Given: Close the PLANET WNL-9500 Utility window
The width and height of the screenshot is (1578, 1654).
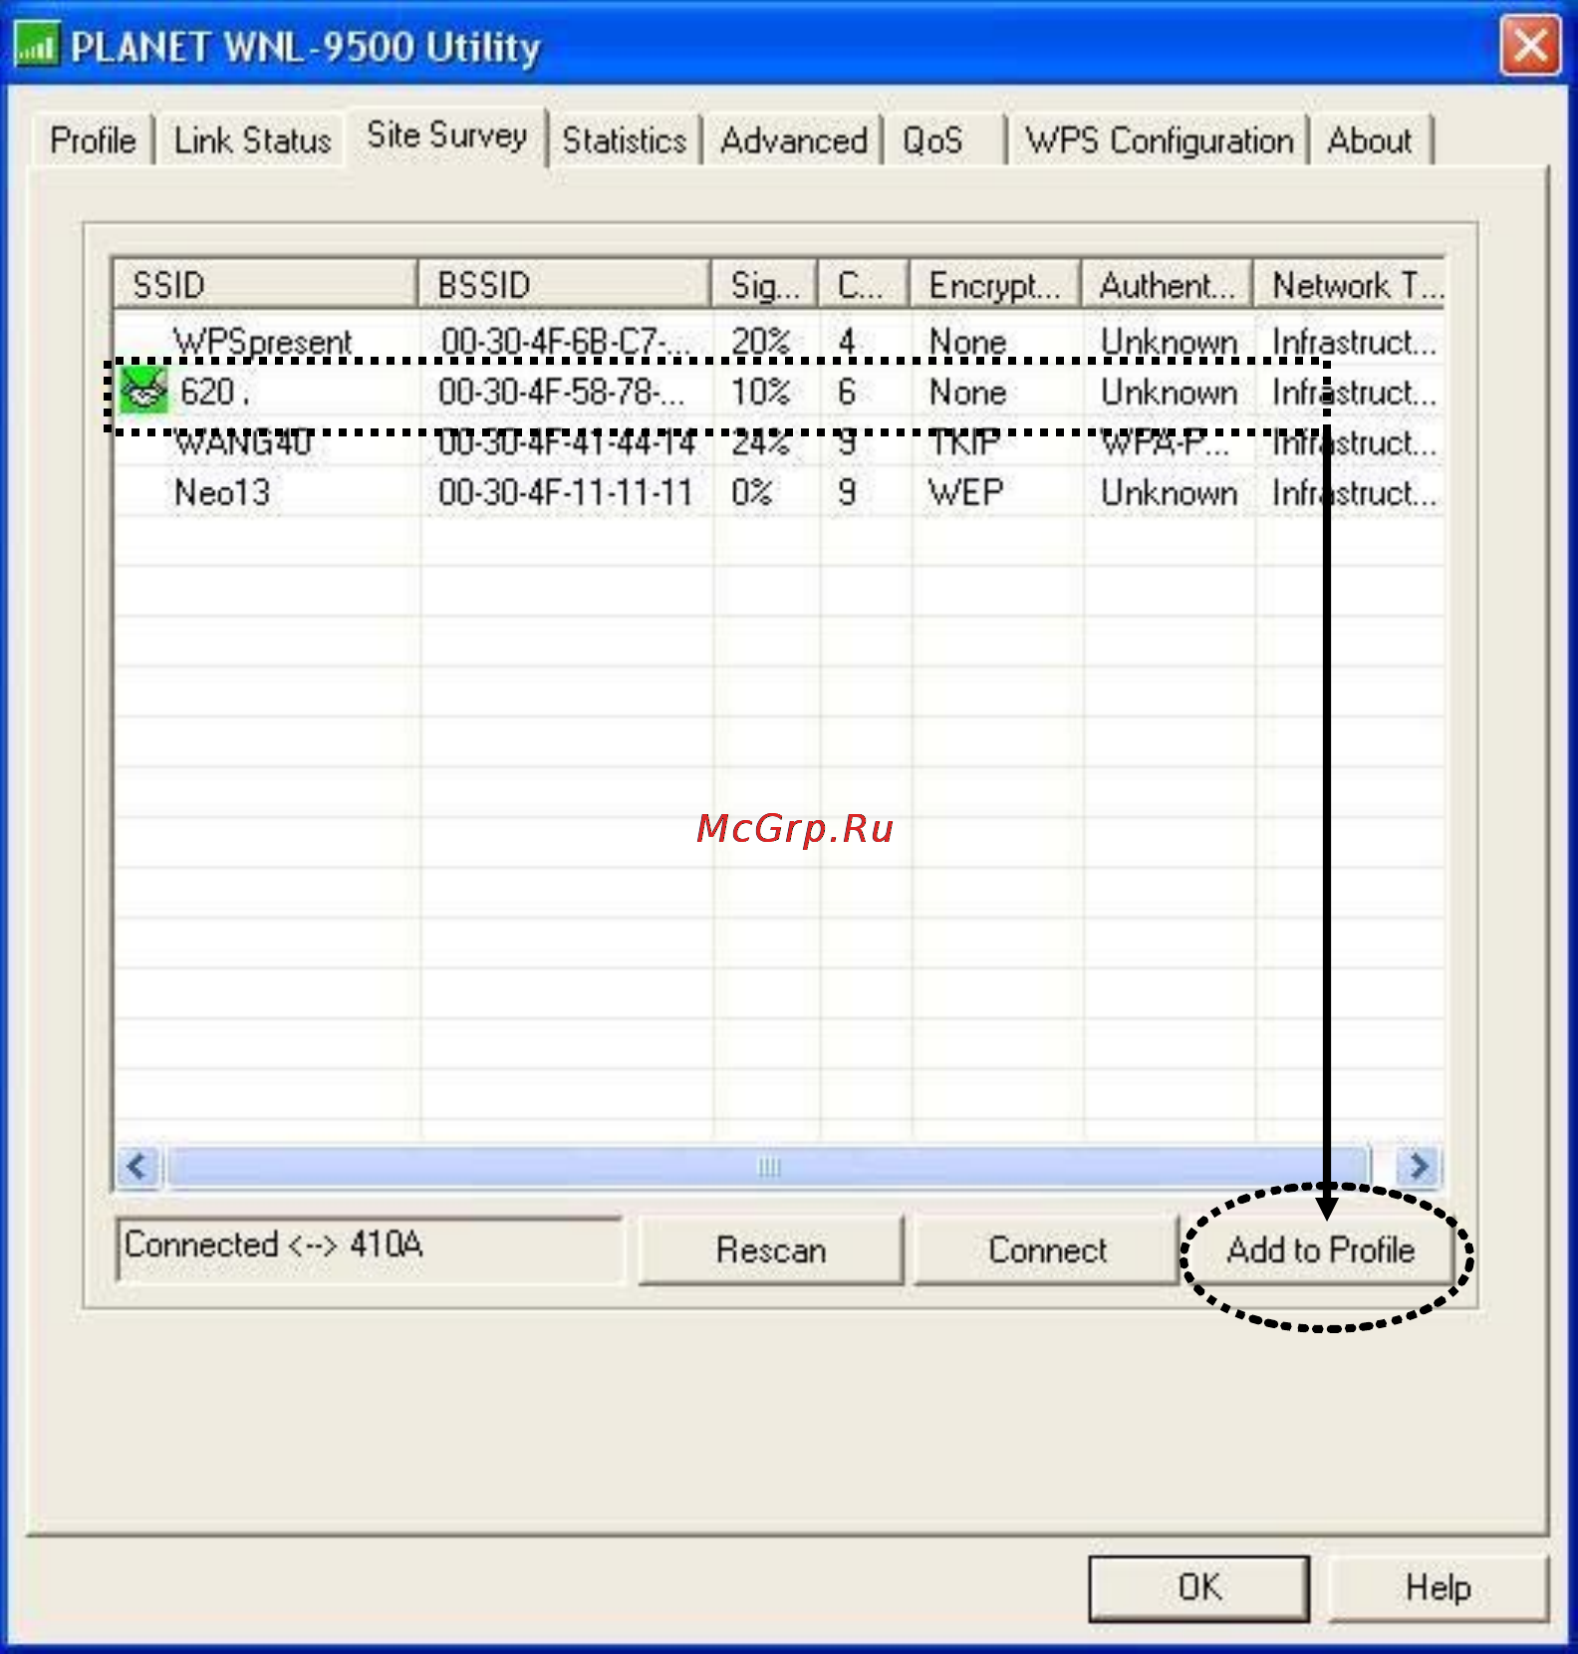Looking at the screenshot, I should click(1529, 46).
